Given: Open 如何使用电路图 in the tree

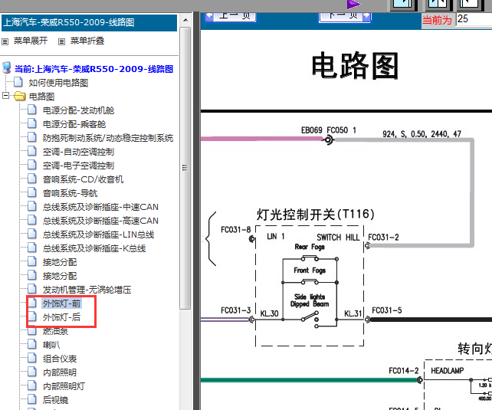Looking at the screenshot, I should tap(58, 83).
